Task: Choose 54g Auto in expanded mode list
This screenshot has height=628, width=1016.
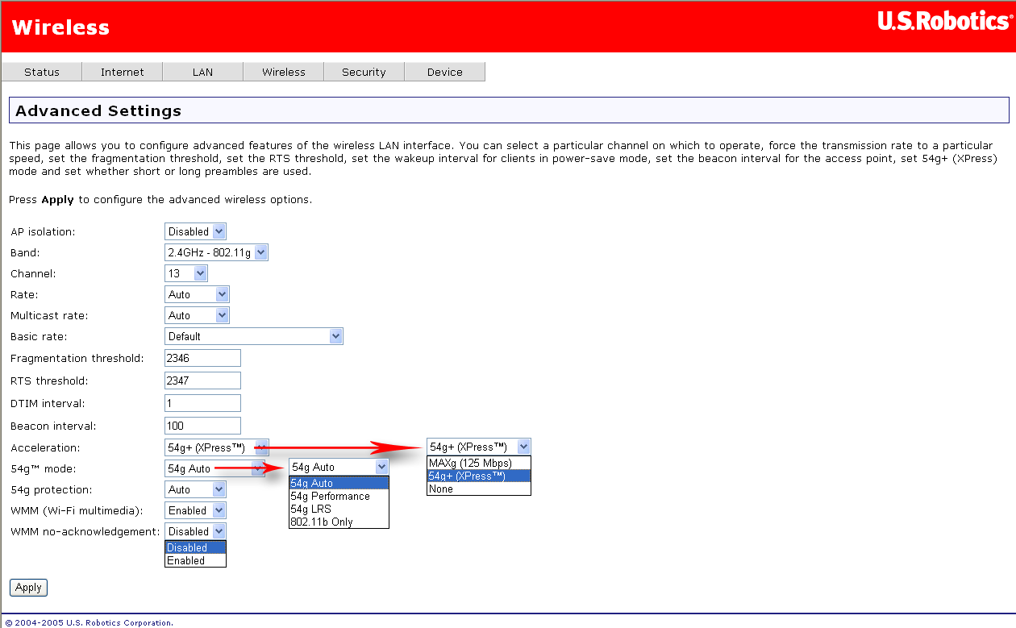Action: (x=339, y=483)
